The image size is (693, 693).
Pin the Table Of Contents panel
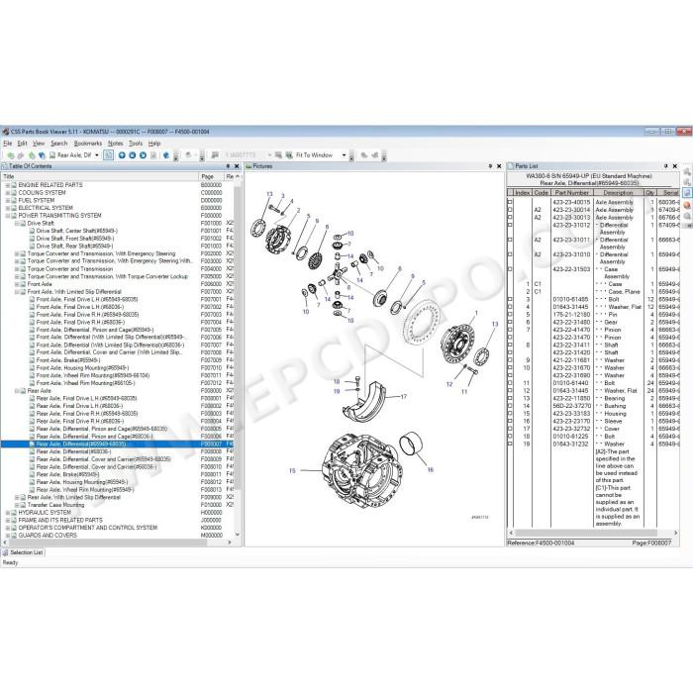point(228,166)
